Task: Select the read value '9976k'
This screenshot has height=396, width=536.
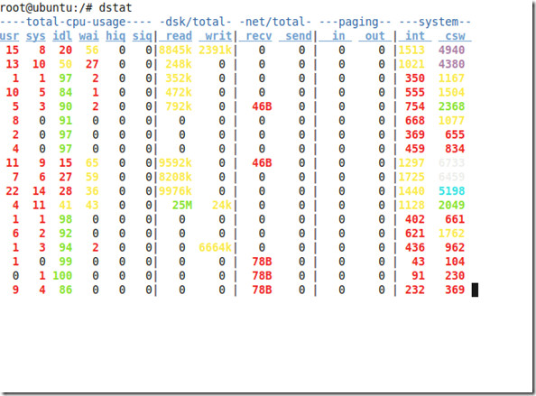Action: pyautogui.click(x=175, y=190)
